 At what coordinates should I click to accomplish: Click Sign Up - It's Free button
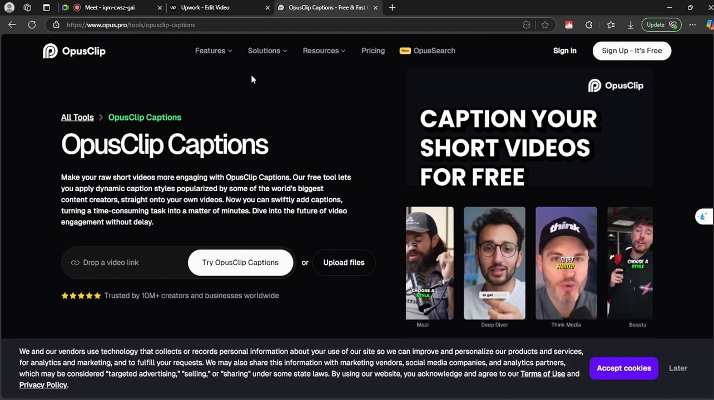coord(632,51)
